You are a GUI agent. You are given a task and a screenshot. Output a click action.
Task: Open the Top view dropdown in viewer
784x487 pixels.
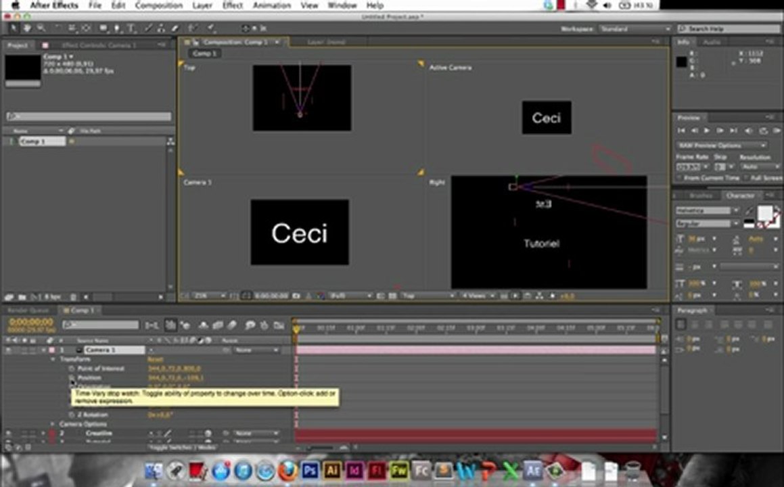[428, 296]
